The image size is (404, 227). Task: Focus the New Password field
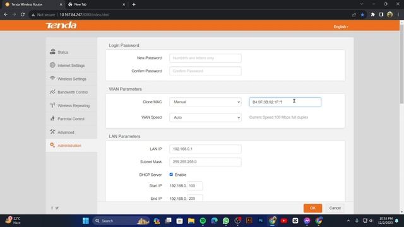(205, 58)
